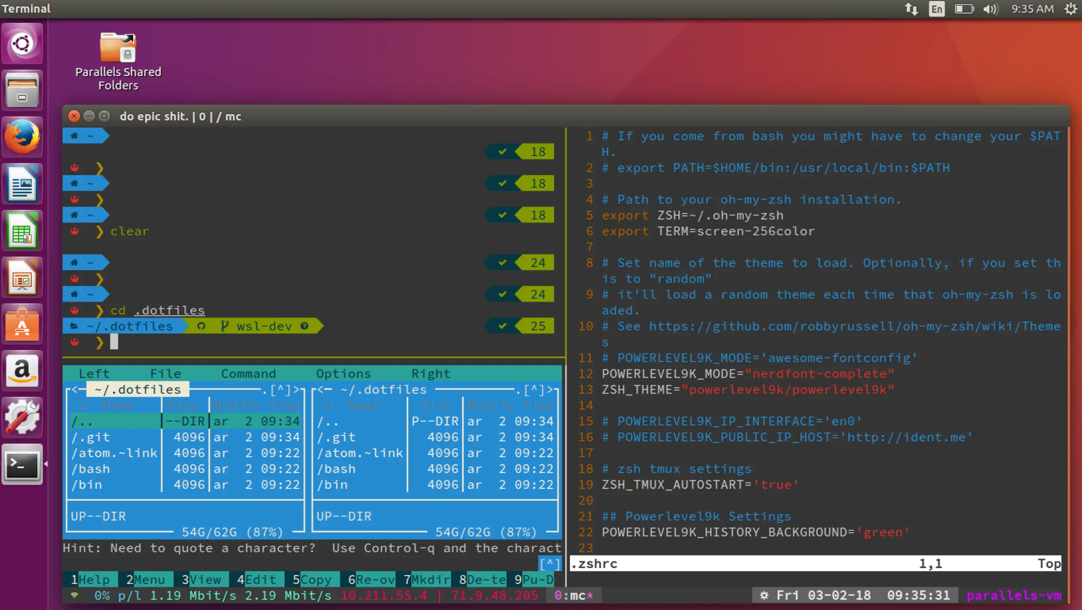The height and width of the screenshot is (610, 1082).
Task: Open LibreOffice Impress from launcher
Action: (22, 277)
